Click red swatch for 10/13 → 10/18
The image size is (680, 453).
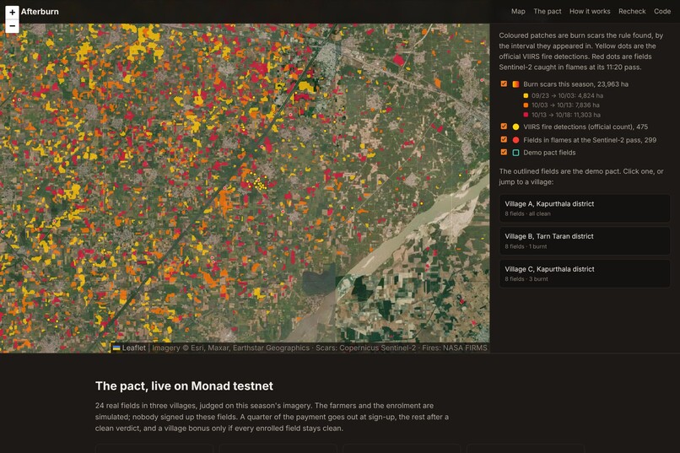coord(526,115)
